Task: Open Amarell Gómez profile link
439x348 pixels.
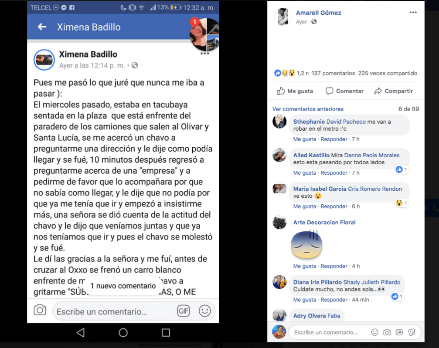Action: tap(318, 13)
